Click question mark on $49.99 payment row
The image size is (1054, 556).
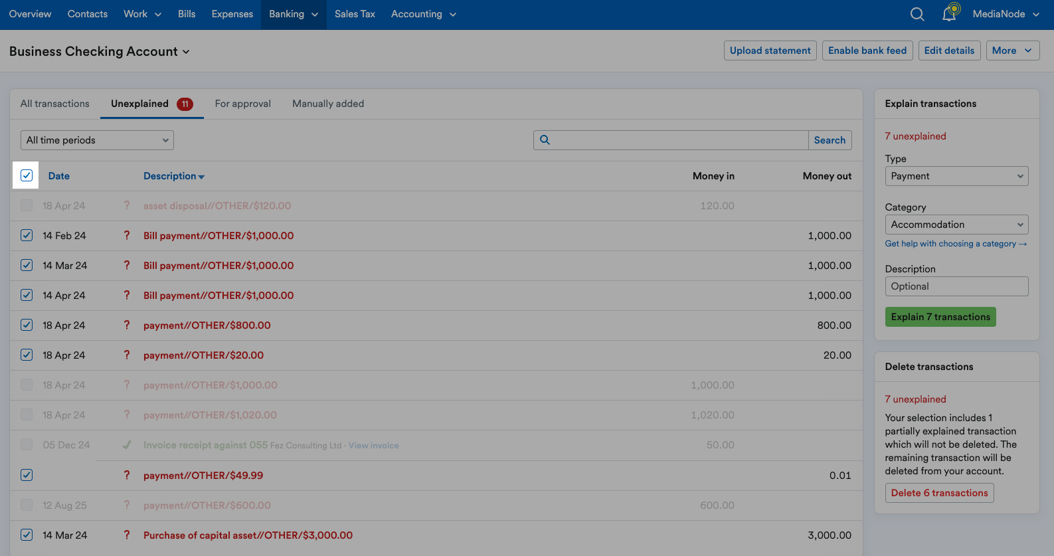pos(127,476)
